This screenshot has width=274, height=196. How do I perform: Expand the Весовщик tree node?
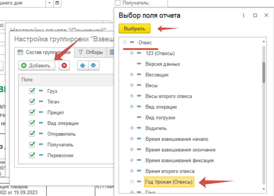coord(132,75)
